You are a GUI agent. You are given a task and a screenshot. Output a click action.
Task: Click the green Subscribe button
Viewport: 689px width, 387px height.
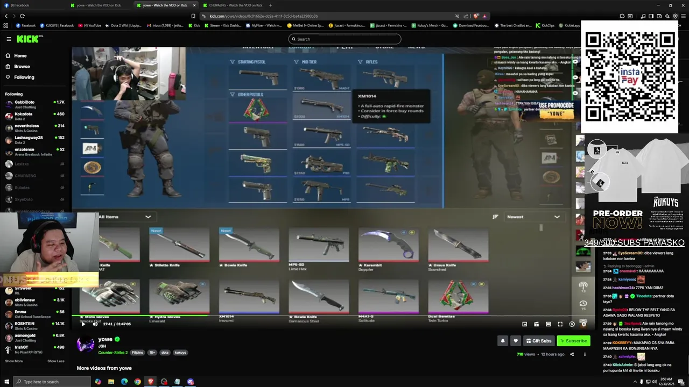click(x=573, y=341)
